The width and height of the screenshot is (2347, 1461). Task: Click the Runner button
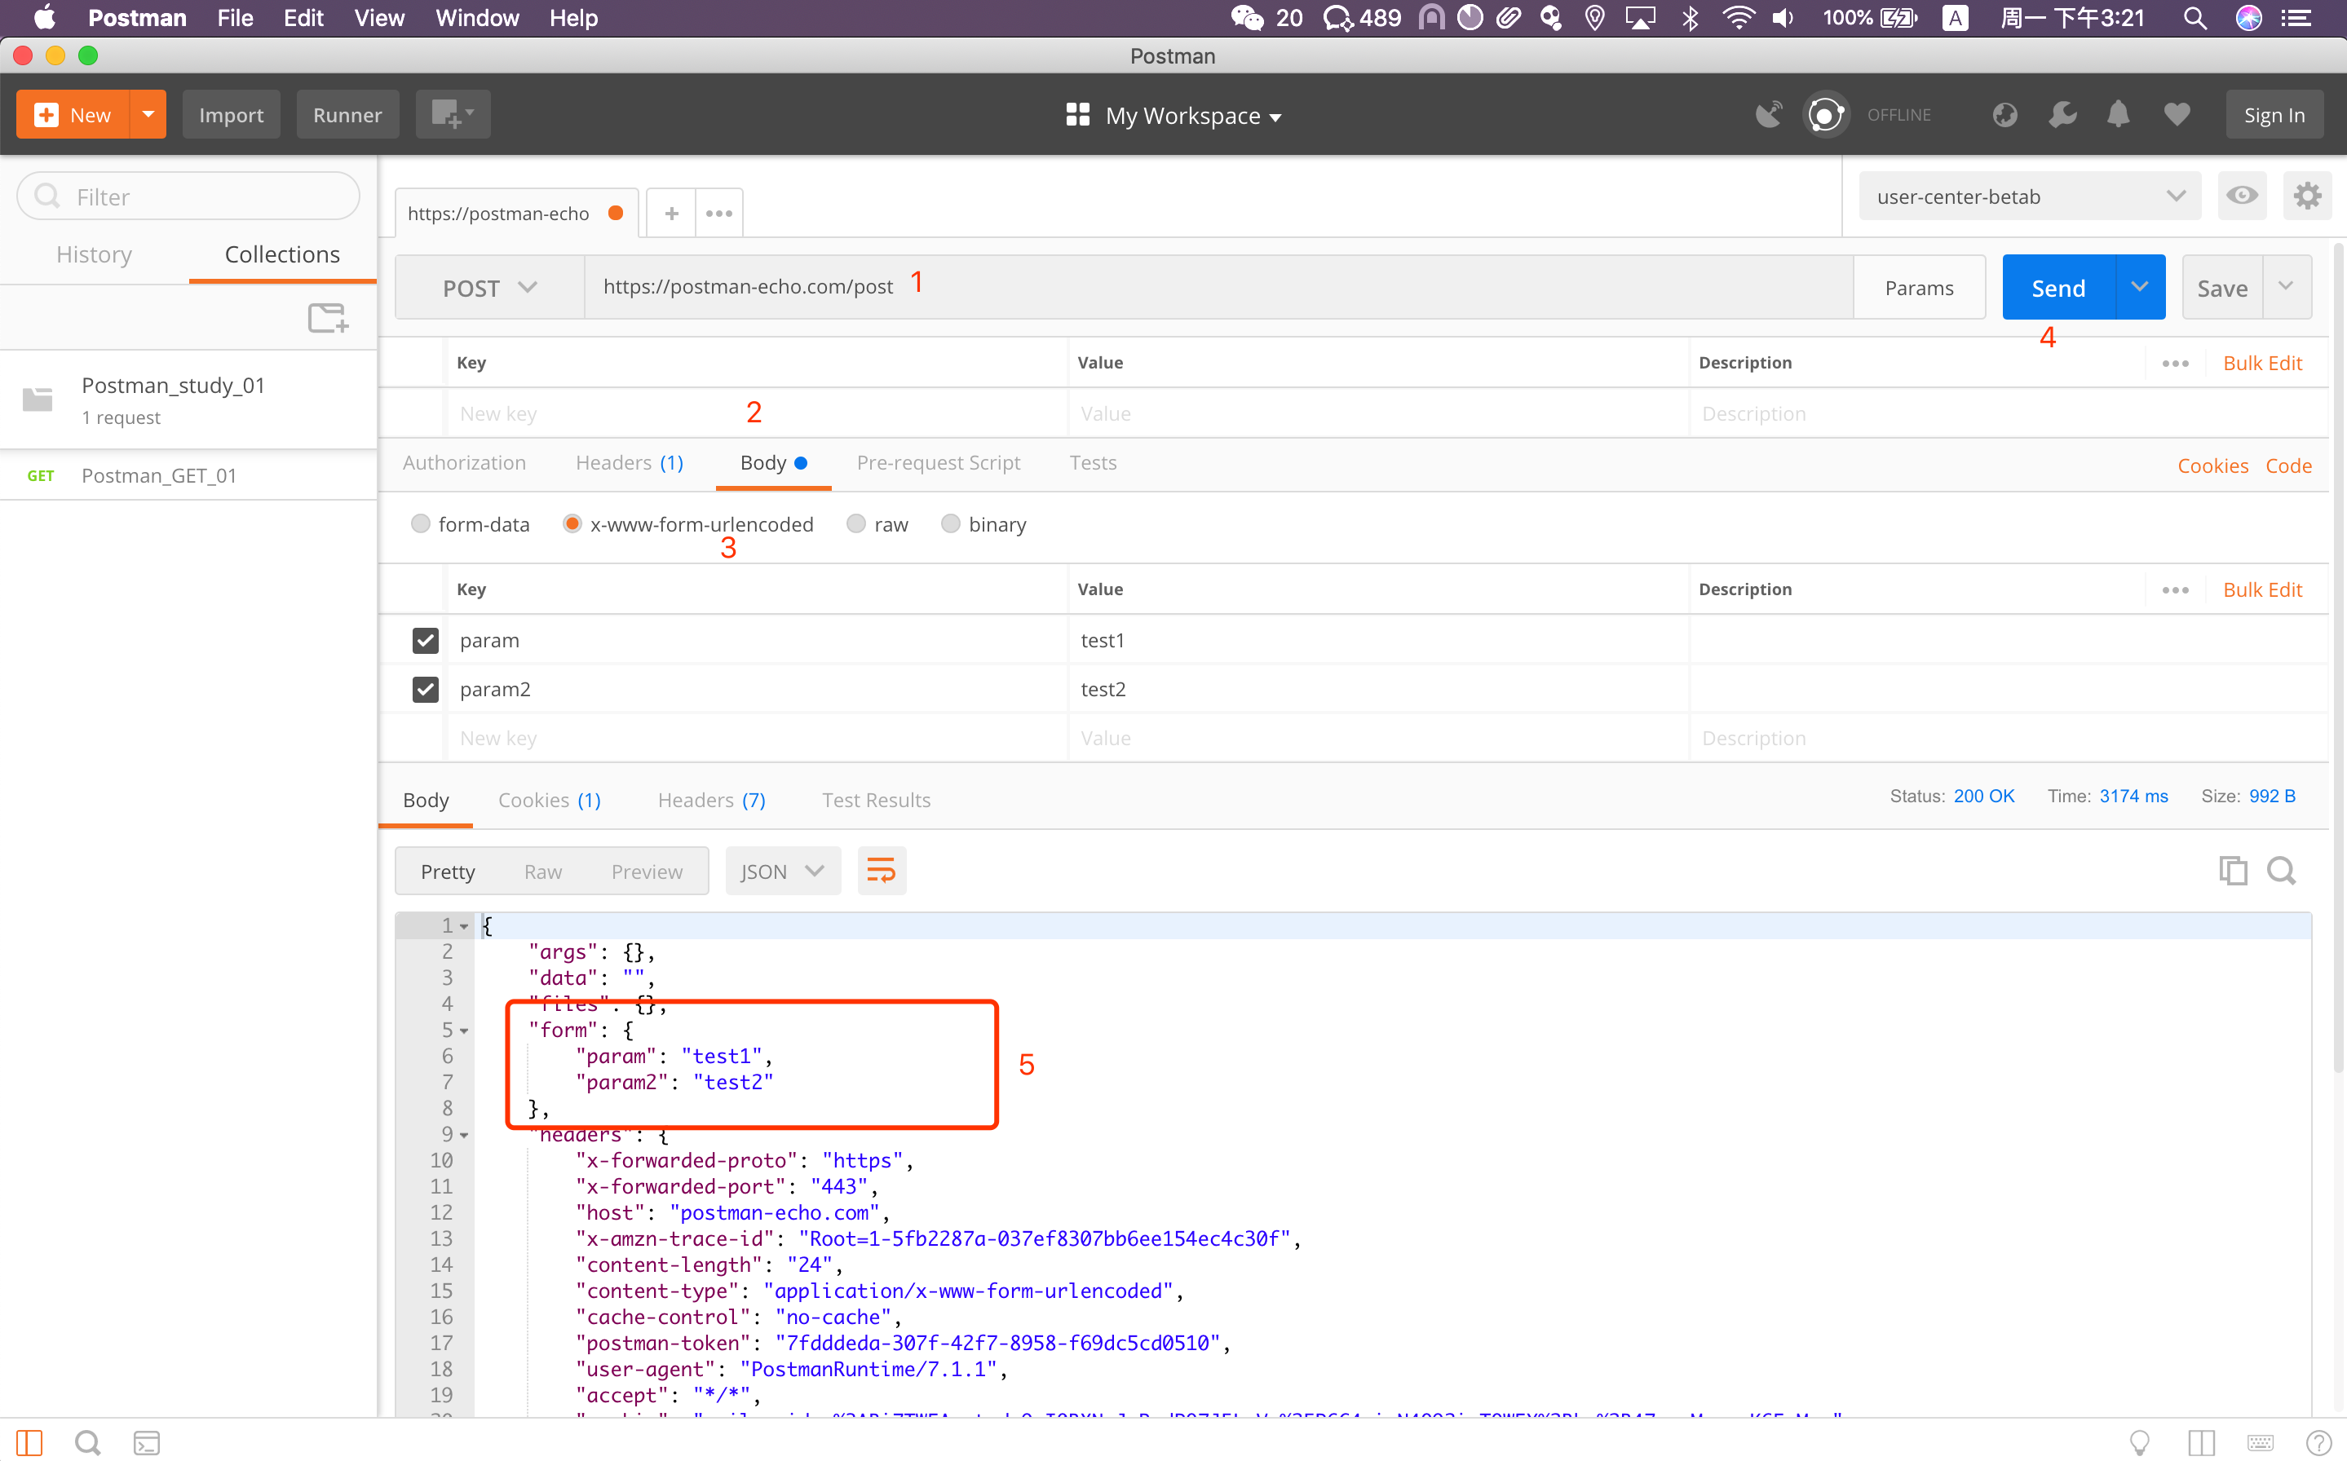tap(347, 115)
